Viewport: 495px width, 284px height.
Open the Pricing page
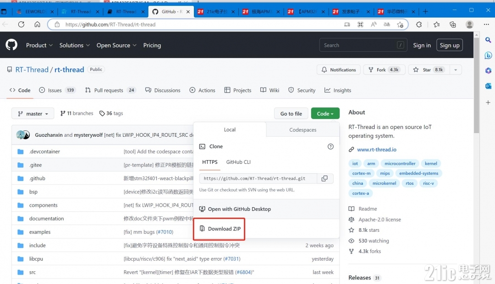click(x=152, y=45)
